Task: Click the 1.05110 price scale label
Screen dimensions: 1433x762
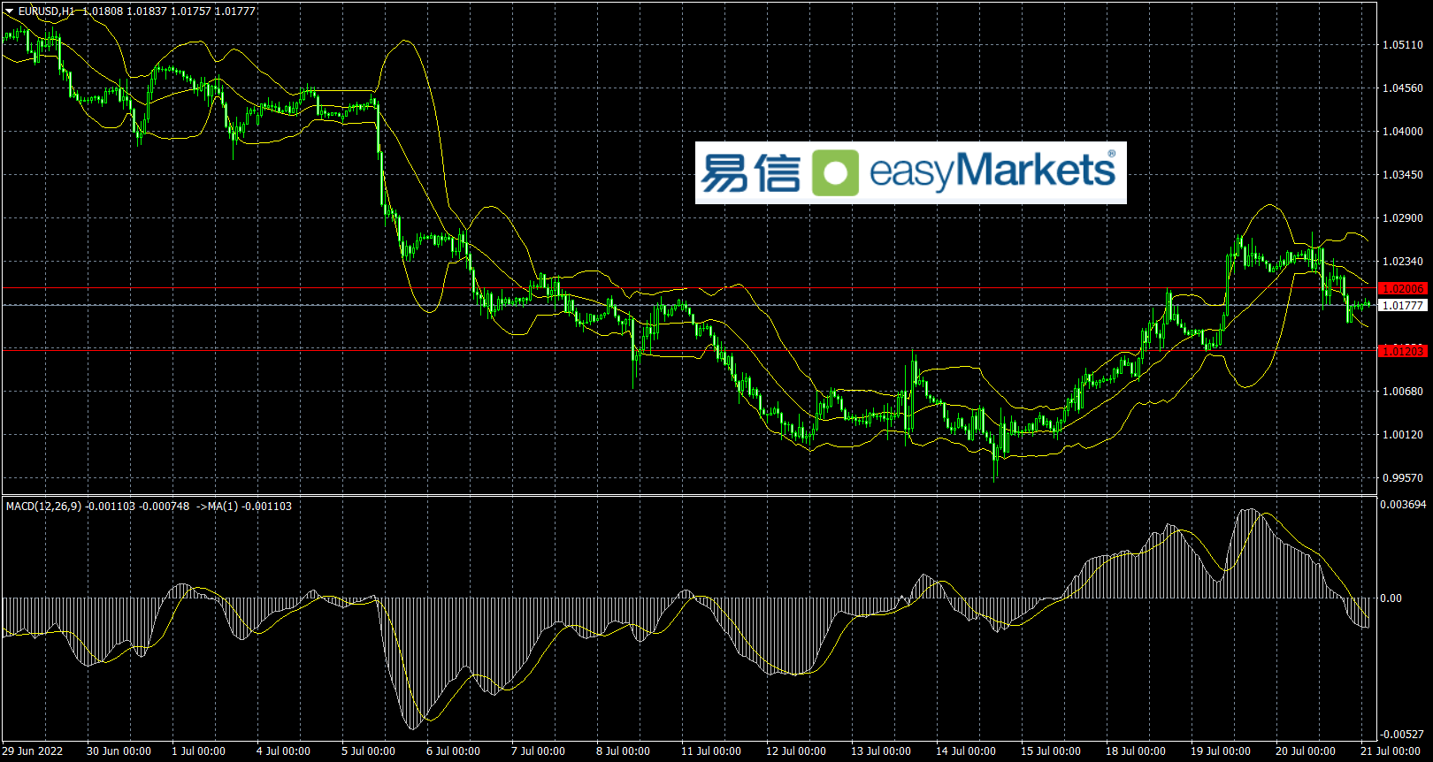Action: (x=1403, y=45)
